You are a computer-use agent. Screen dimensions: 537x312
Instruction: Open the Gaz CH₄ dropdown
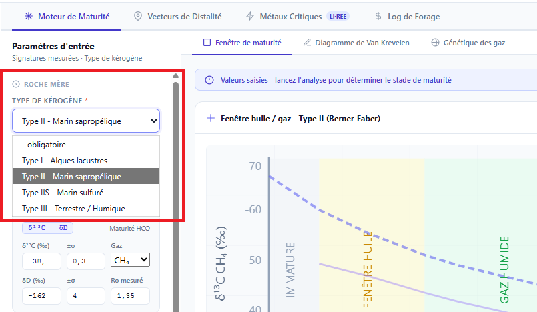[x=130, y=260]
